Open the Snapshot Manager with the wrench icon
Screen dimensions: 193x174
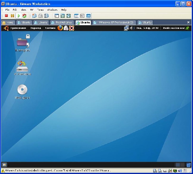(x=47, y=16)
